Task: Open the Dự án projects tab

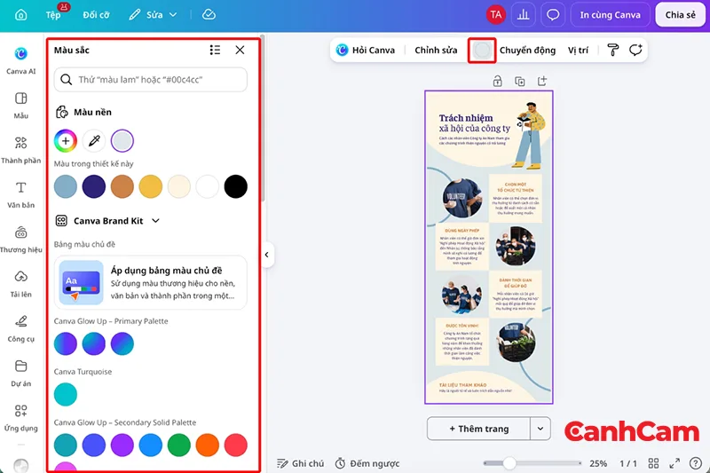Action: click(20, 374)
